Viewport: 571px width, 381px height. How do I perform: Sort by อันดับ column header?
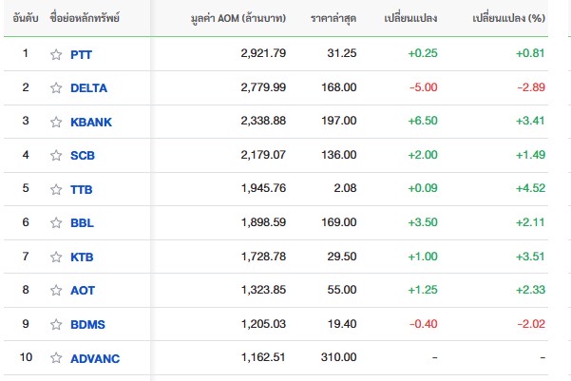pyautogui.click(x=24, y=19)
